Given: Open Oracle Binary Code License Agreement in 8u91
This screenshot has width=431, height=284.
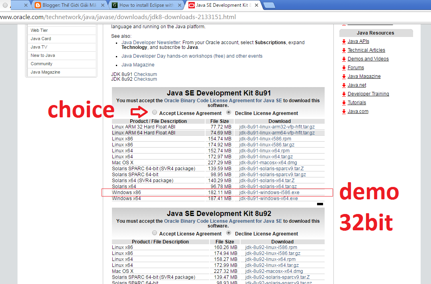Looking at the screenshot, I should click(223, 101).
